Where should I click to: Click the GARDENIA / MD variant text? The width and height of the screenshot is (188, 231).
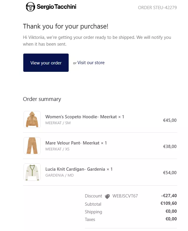[x=60, y=175]
